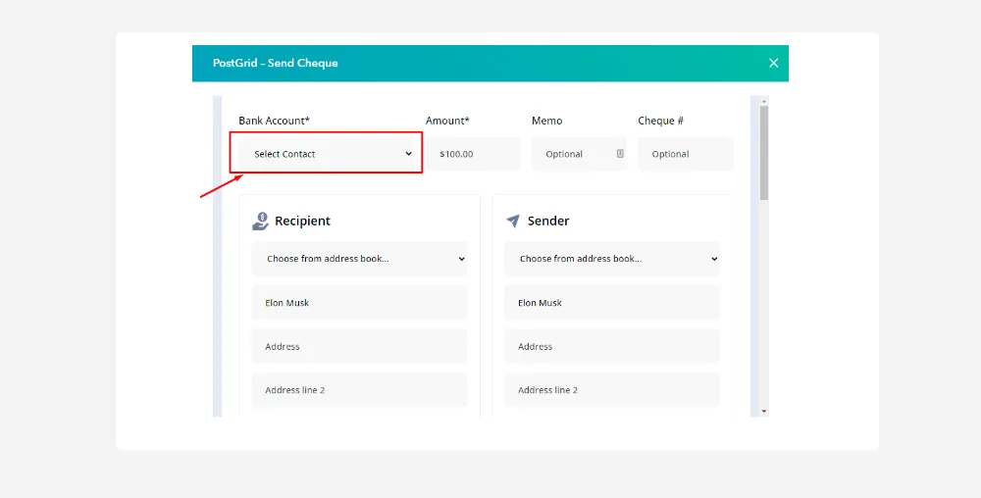Image resolution: width=981 pixels, height=498 pixels.
Task: Focus the Recipient Address field
Action: coord(359,347)
